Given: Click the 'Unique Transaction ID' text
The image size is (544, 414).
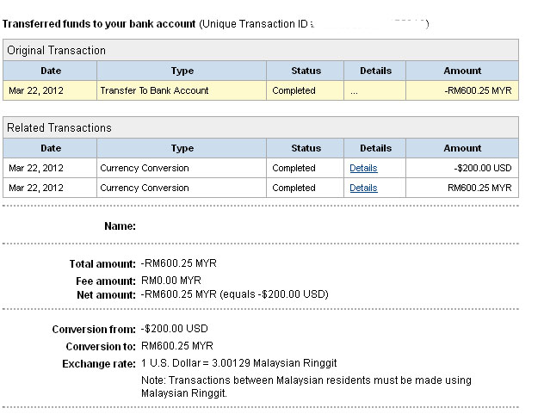Looking at the screenshot, I should 255,24.
